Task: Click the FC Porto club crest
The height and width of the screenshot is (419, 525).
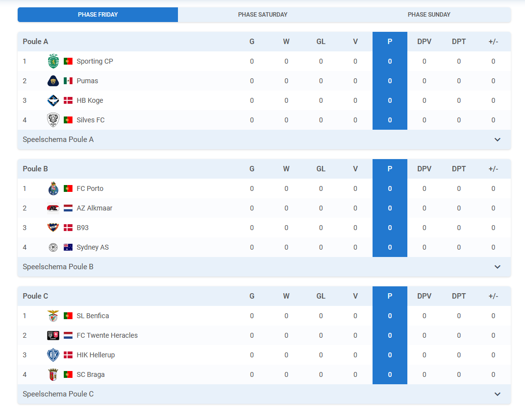Action: click(x=53, y=188)
